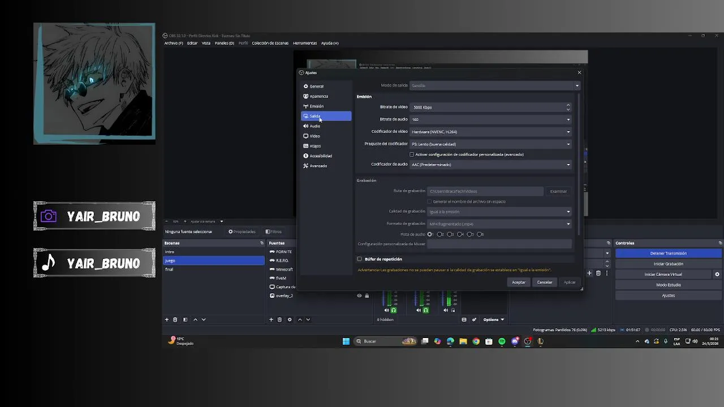Open audio mixer Options dropdown

pyautogui.click(x=493, y=319)
